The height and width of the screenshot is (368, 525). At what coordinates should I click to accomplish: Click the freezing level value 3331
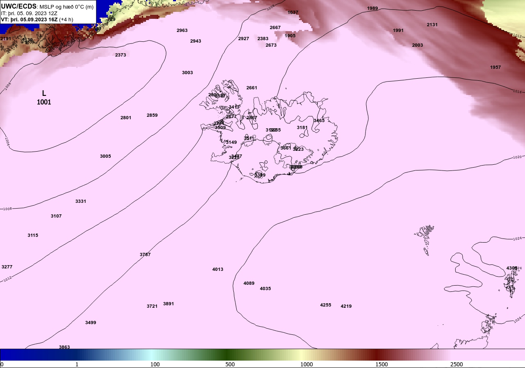click(x=81, y=201)
